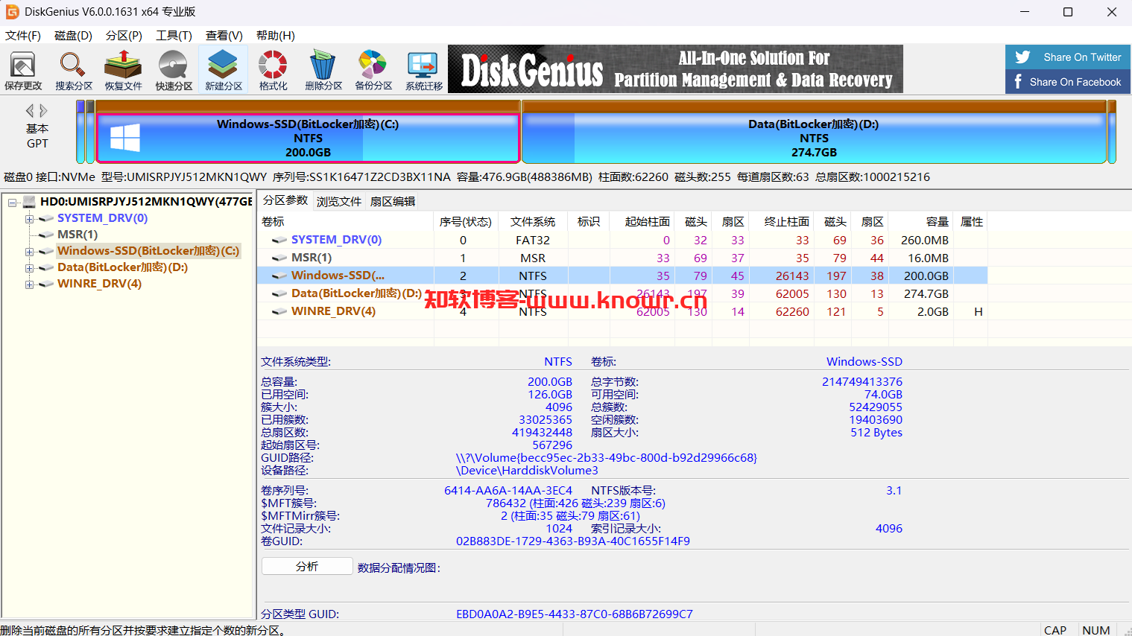The width and height of the screenshot is (1132, 636).
Task: Select Windows-SSD (C:) in the disk tree
Action: (148, 251)
